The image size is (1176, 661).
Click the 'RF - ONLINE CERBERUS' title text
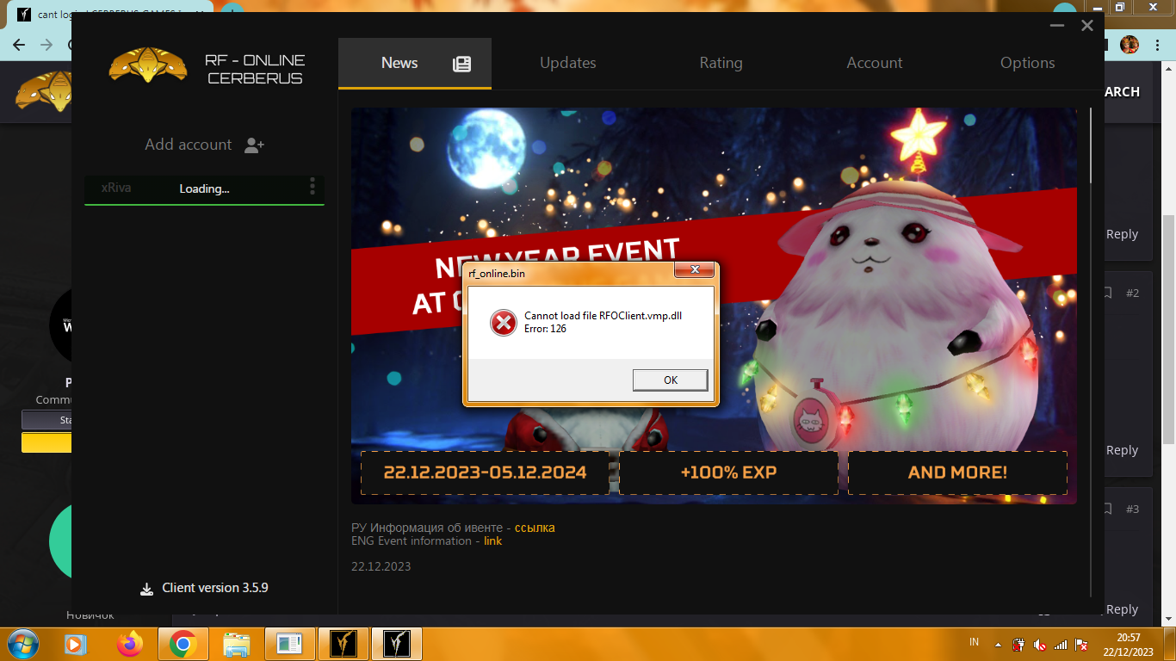[255, 69]
